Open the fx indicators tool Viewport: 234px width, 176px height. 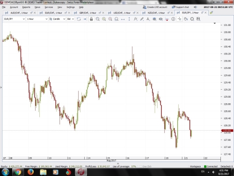pyautogui.click(x=135, y=19)
